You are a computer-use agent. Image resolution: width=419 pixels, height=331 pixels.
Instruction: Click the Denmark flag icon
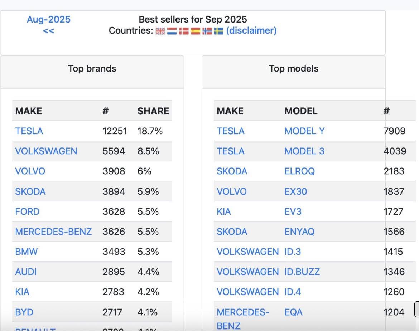click(x=184, y=31)
